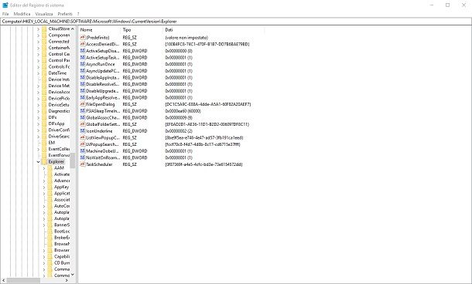Select the DevicePick key
This screenshot has height=284, width=472.
[59, 98]
